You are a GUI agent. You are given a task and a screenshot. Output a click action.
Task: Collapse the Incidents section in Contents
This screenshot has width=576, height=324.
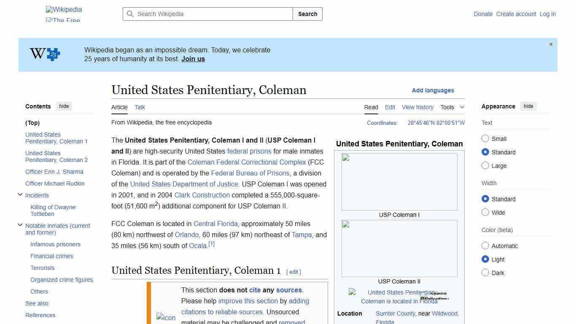tap(20, 194)
